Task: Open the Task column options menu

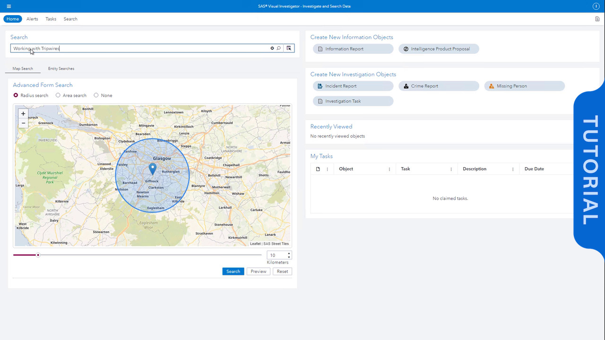Action: point(451,169)
